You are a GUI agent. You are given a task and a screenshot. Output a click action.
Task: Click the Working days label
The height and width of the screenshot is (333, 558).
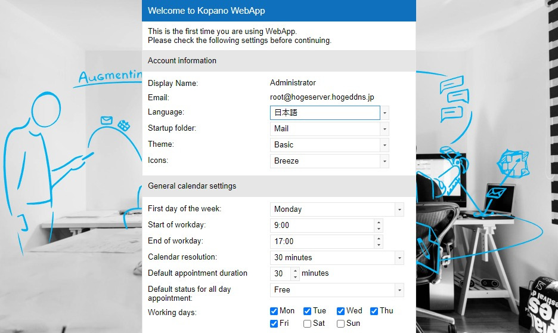tap(172, 313)
